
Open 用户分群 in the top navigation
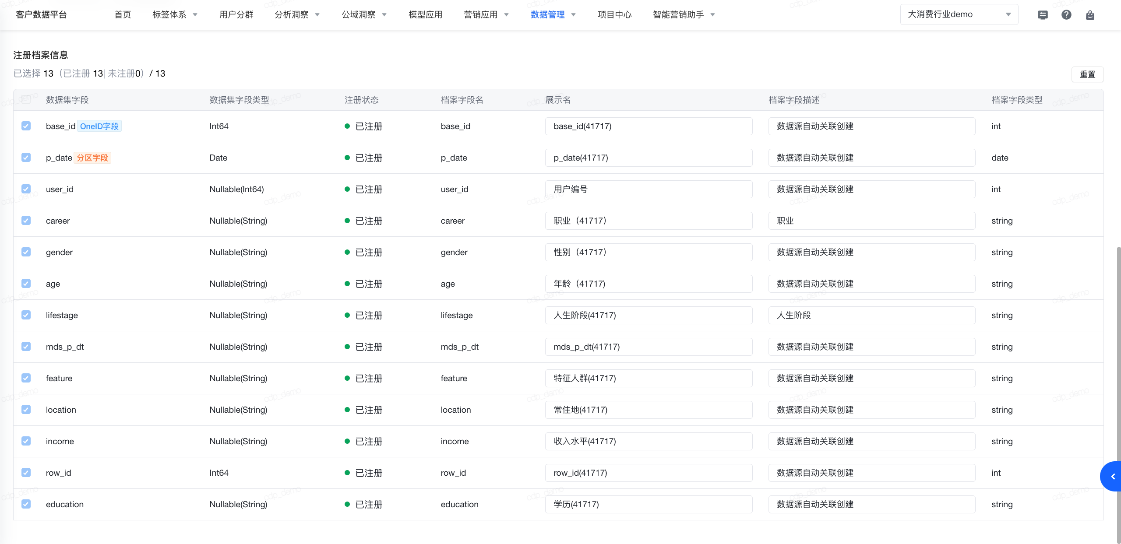pyautogui.click(x=236, y=15)
